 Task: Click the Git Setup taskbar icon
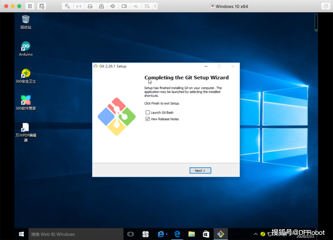[221, 234]
